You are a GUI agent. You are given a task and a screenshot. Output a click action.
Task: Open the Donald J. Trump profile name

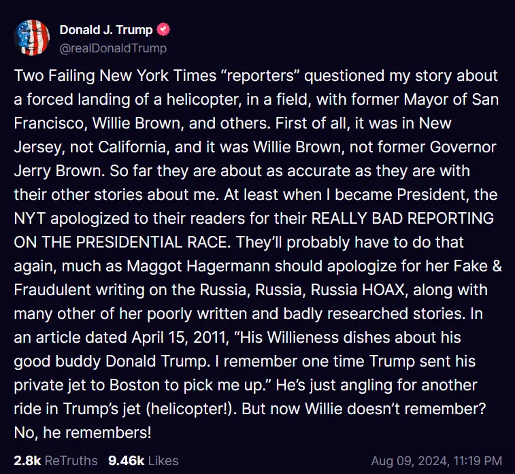pos(106,30)
